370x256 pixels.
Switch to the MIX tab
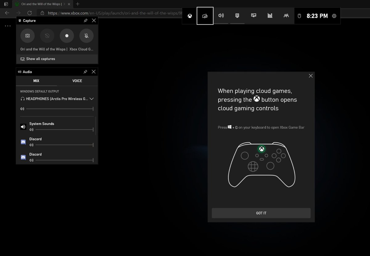click(36, 81)
